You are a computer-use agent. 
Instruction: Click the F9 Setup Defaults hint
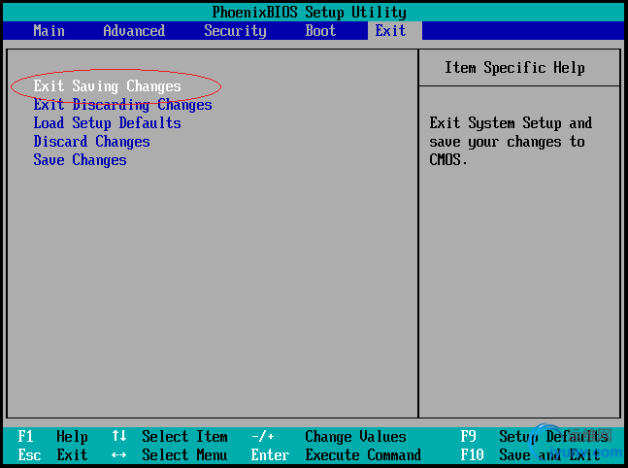click(x=534, y=436)
